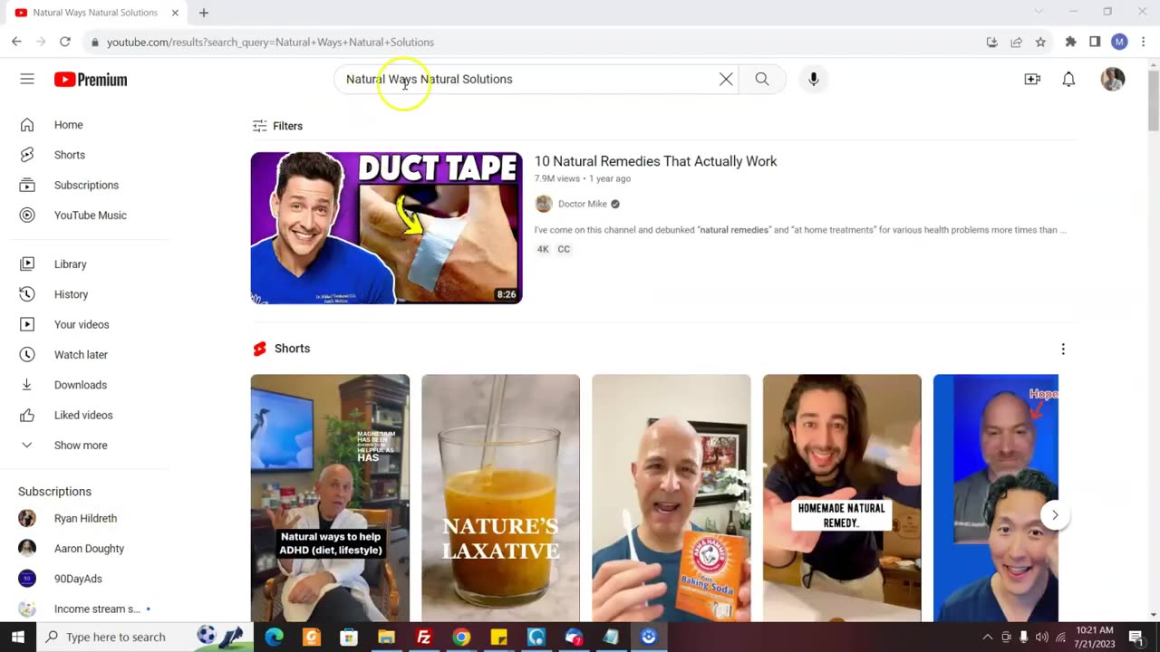Open the Chrome profile M avatar

click(x=1119, y=42)
